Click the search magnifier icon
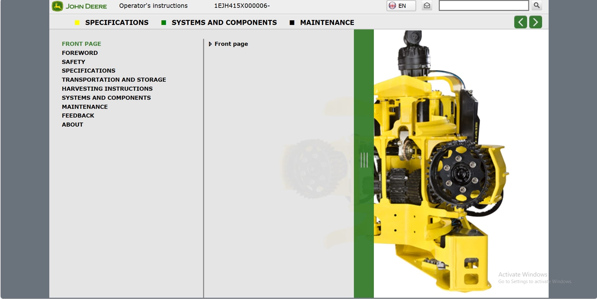The height and width of the screenshot is (299, 597). (x=536, y=5)
